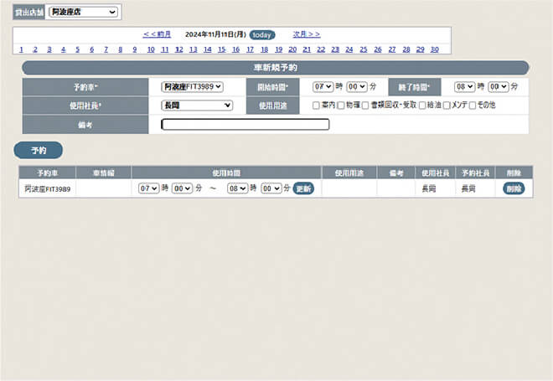553x381 pixels.
Task: Select day 1 in the calendar strip
Action: (x=21, y=49)
